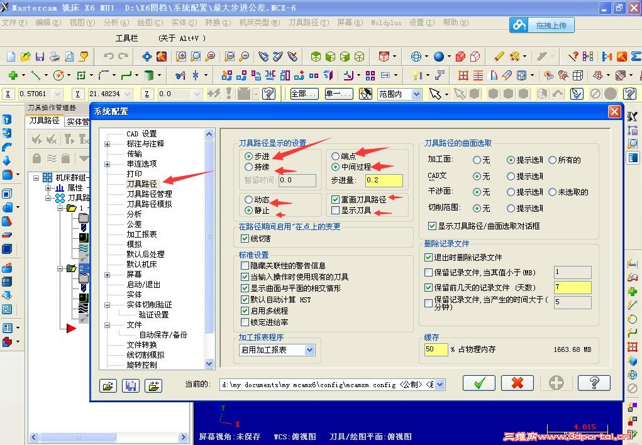Enable the 显示刀具 checkbox
Viewport: 642px width, 445px height.
(x=335, y=211)
